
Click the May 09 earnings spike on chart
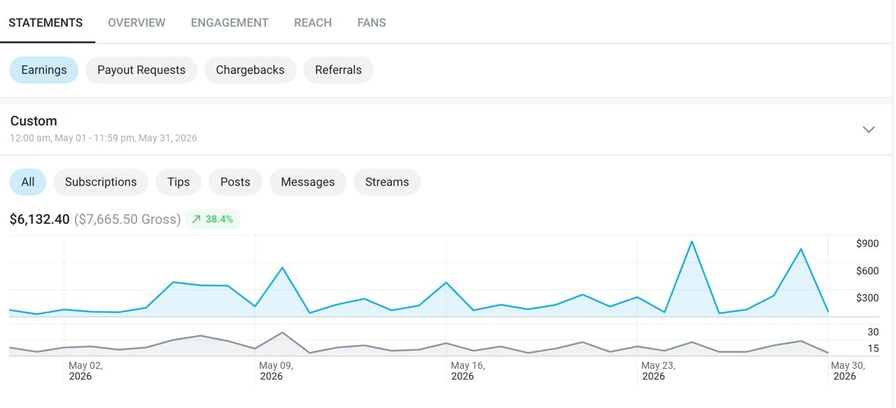(x=282, y=268)
